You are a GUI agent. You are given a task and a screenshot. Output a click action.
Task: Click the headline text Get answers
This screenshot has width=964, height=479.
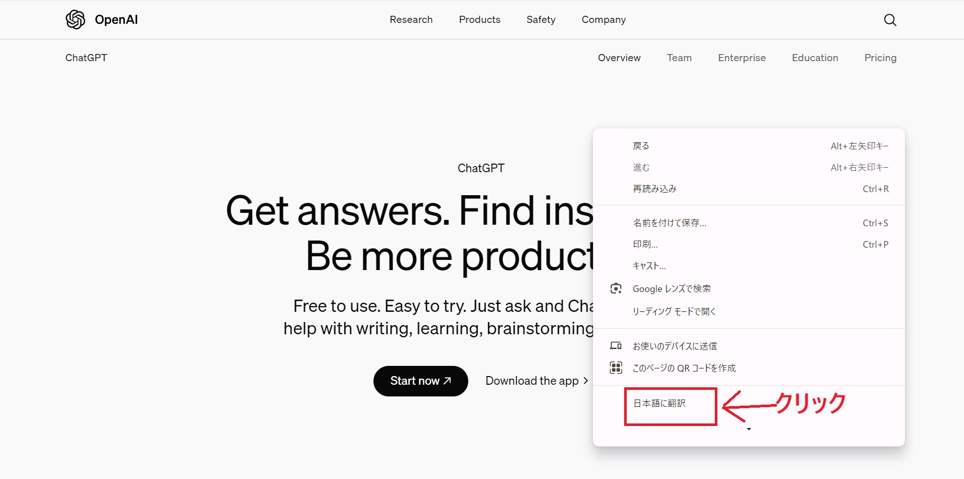coord(338,210)
